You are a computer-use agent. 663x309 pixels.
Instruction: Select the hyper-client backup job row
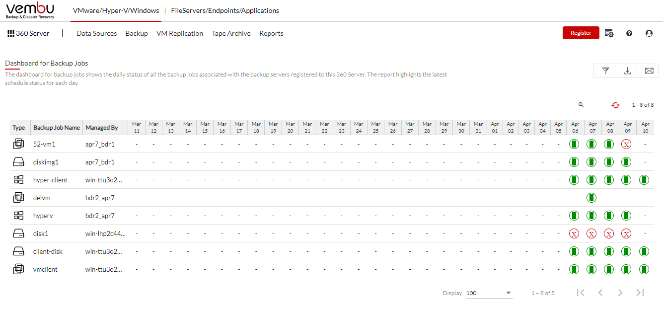coord(332,180)
